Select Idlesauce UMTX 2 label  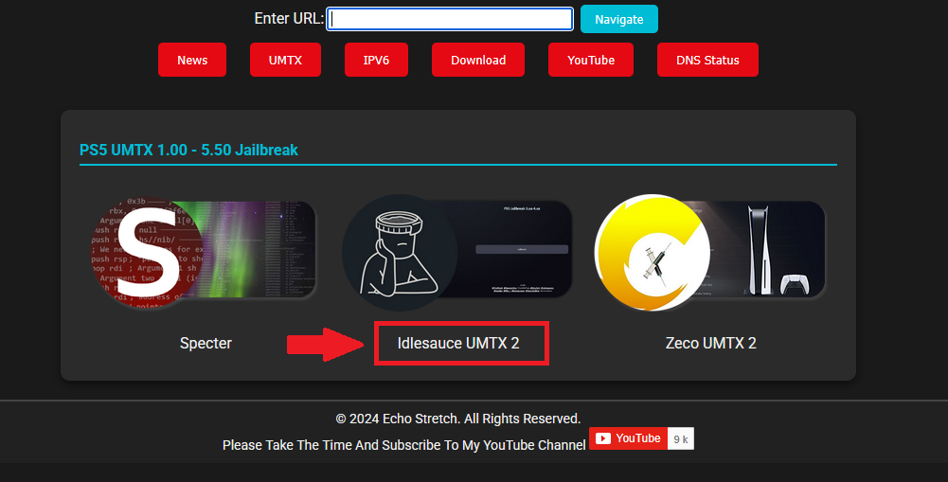click(458, 343)
